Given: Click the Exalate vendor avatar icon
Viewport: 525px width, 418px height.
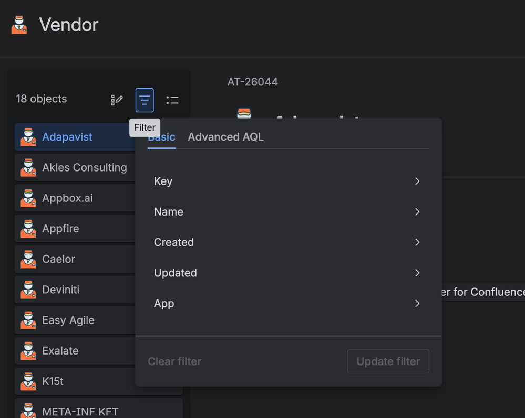Looking at the screenshot, I should point(28,350).
